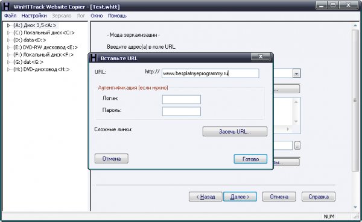Screen dimensions: 362x222
Task: Focus the Пароль input field
Action: coord(181,111)
